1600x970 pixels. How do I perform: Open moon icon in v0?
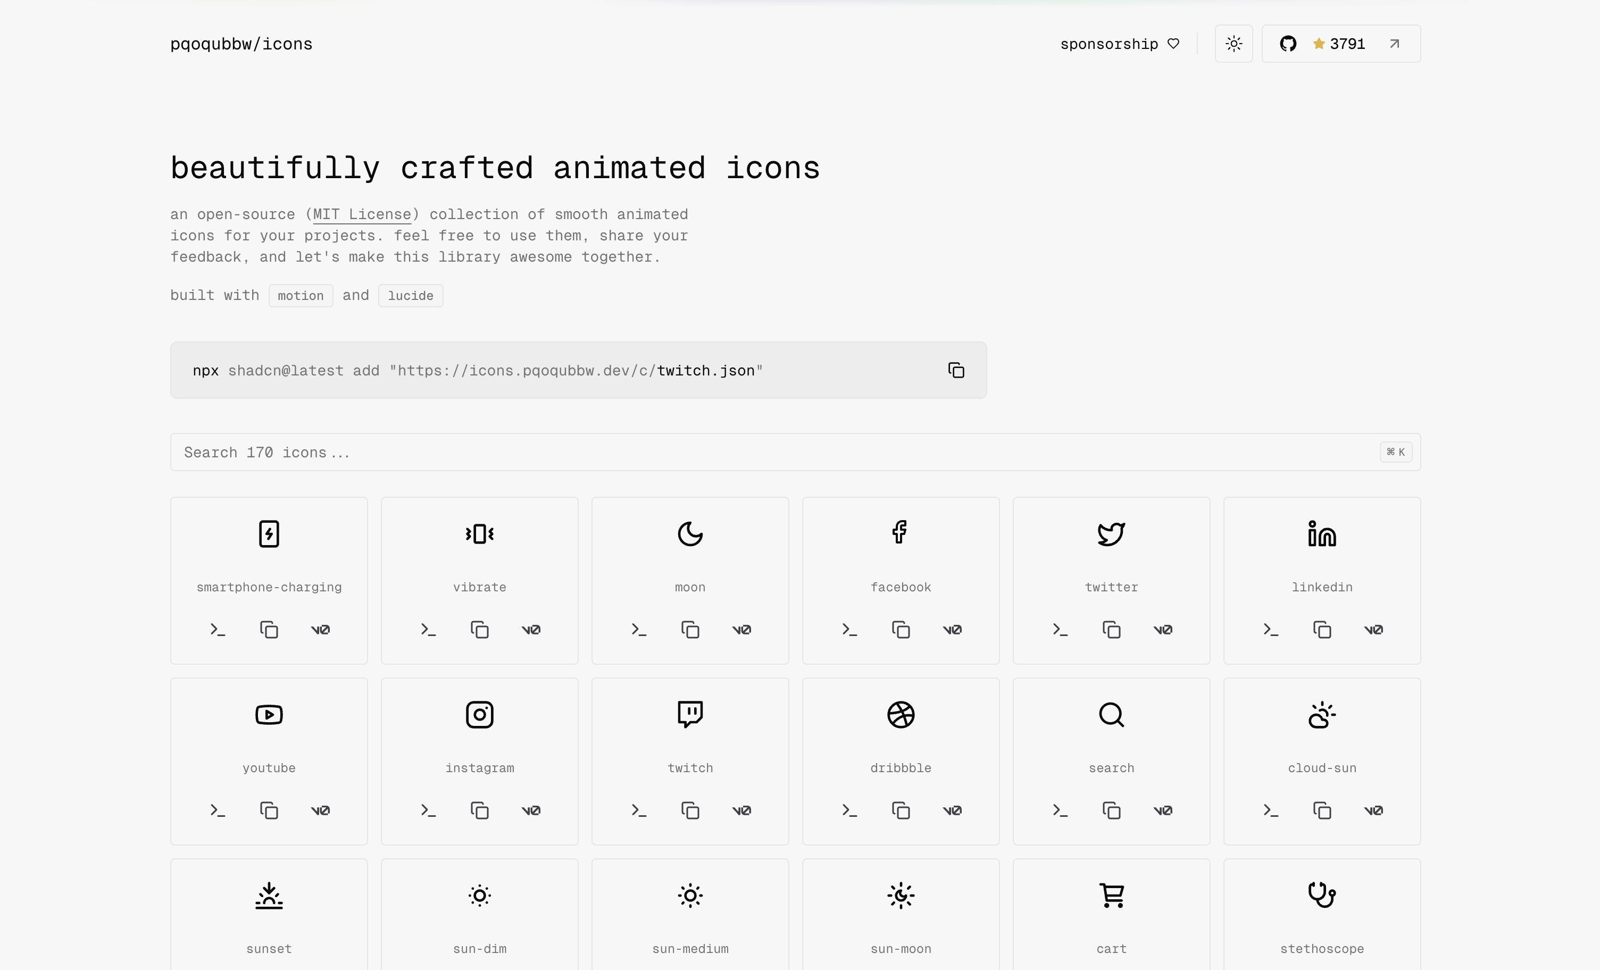coord(741,629)
